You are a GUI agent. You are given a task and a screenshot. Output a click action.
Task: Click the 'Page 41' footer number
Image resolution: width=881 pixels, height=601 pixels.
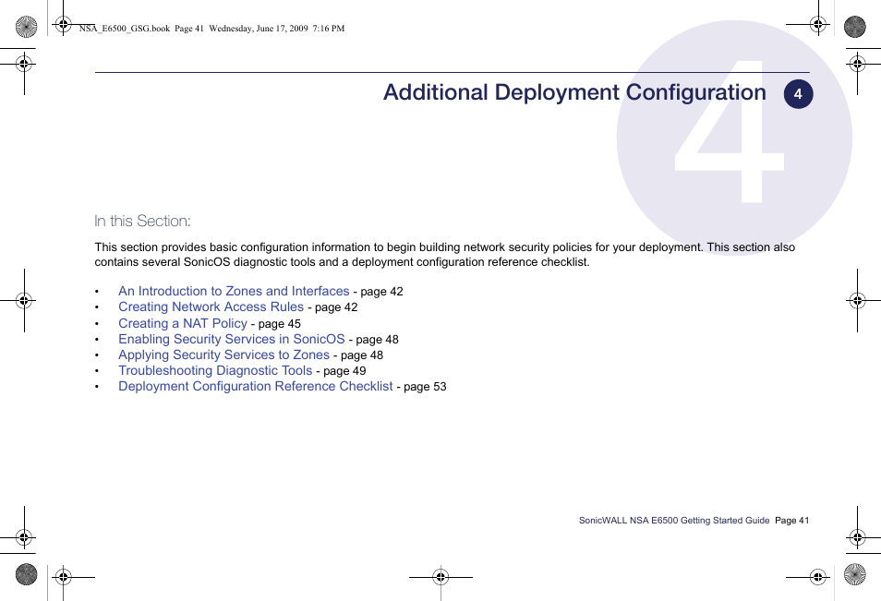[791, 520]
